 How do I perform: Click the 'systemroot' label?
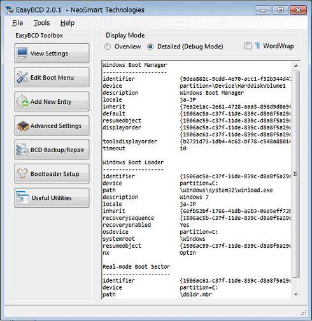click(x=118, y=239)
